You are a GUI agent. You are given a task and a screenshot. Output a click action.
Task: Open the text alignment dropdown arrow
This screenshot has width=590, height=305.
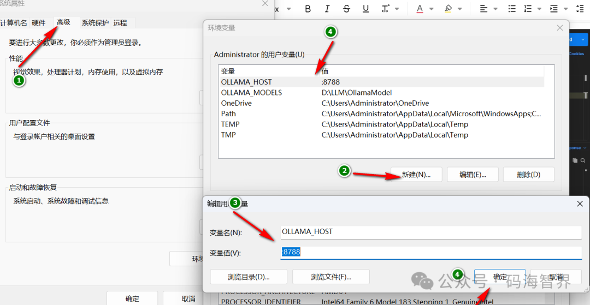point(495,9)
